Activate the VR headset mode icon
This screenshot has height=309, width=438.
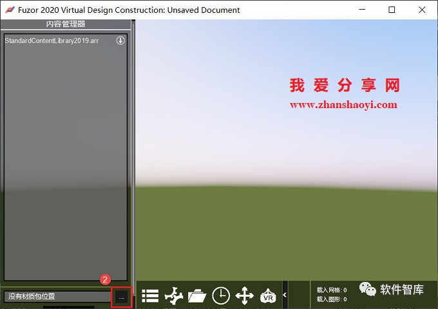pos(268,296)
